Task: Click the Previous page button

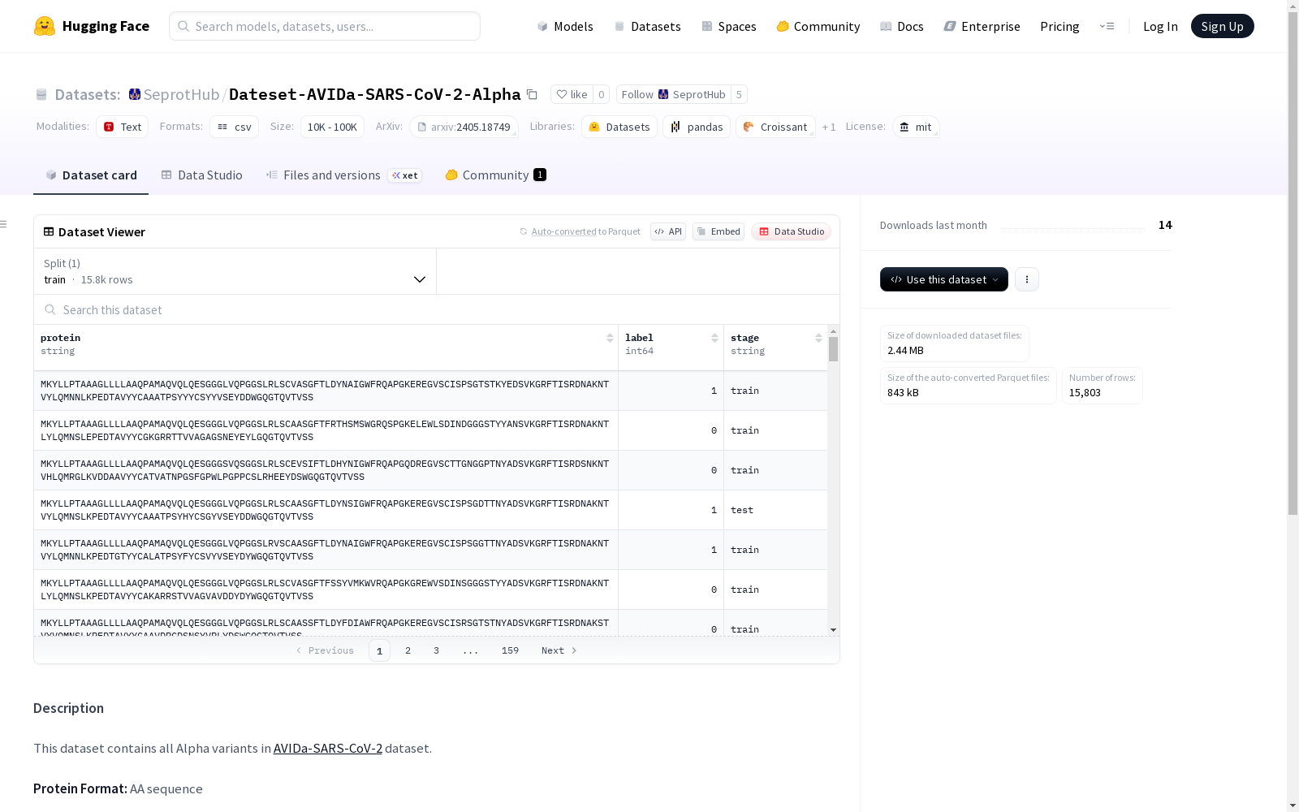Action: [325, 650]
